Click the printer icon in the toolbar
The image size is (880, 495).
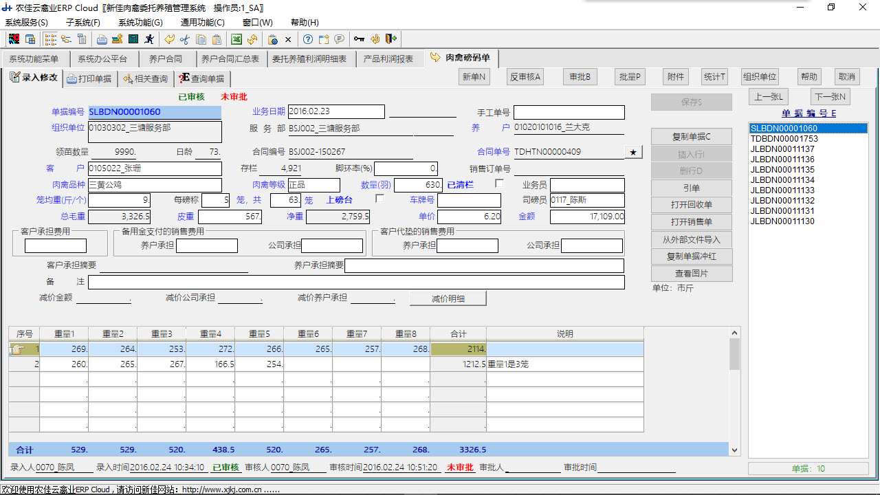click(102, 39)
